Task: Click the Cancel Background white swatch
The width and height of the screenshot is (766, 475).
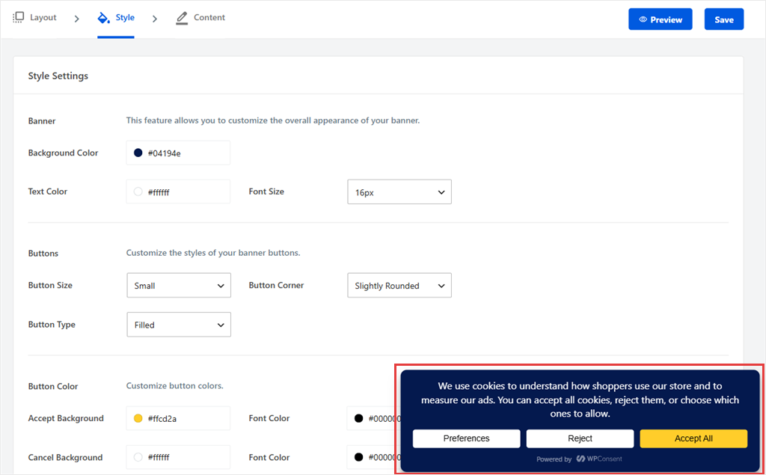Action: pyautogui.click(x=138, y=457)
